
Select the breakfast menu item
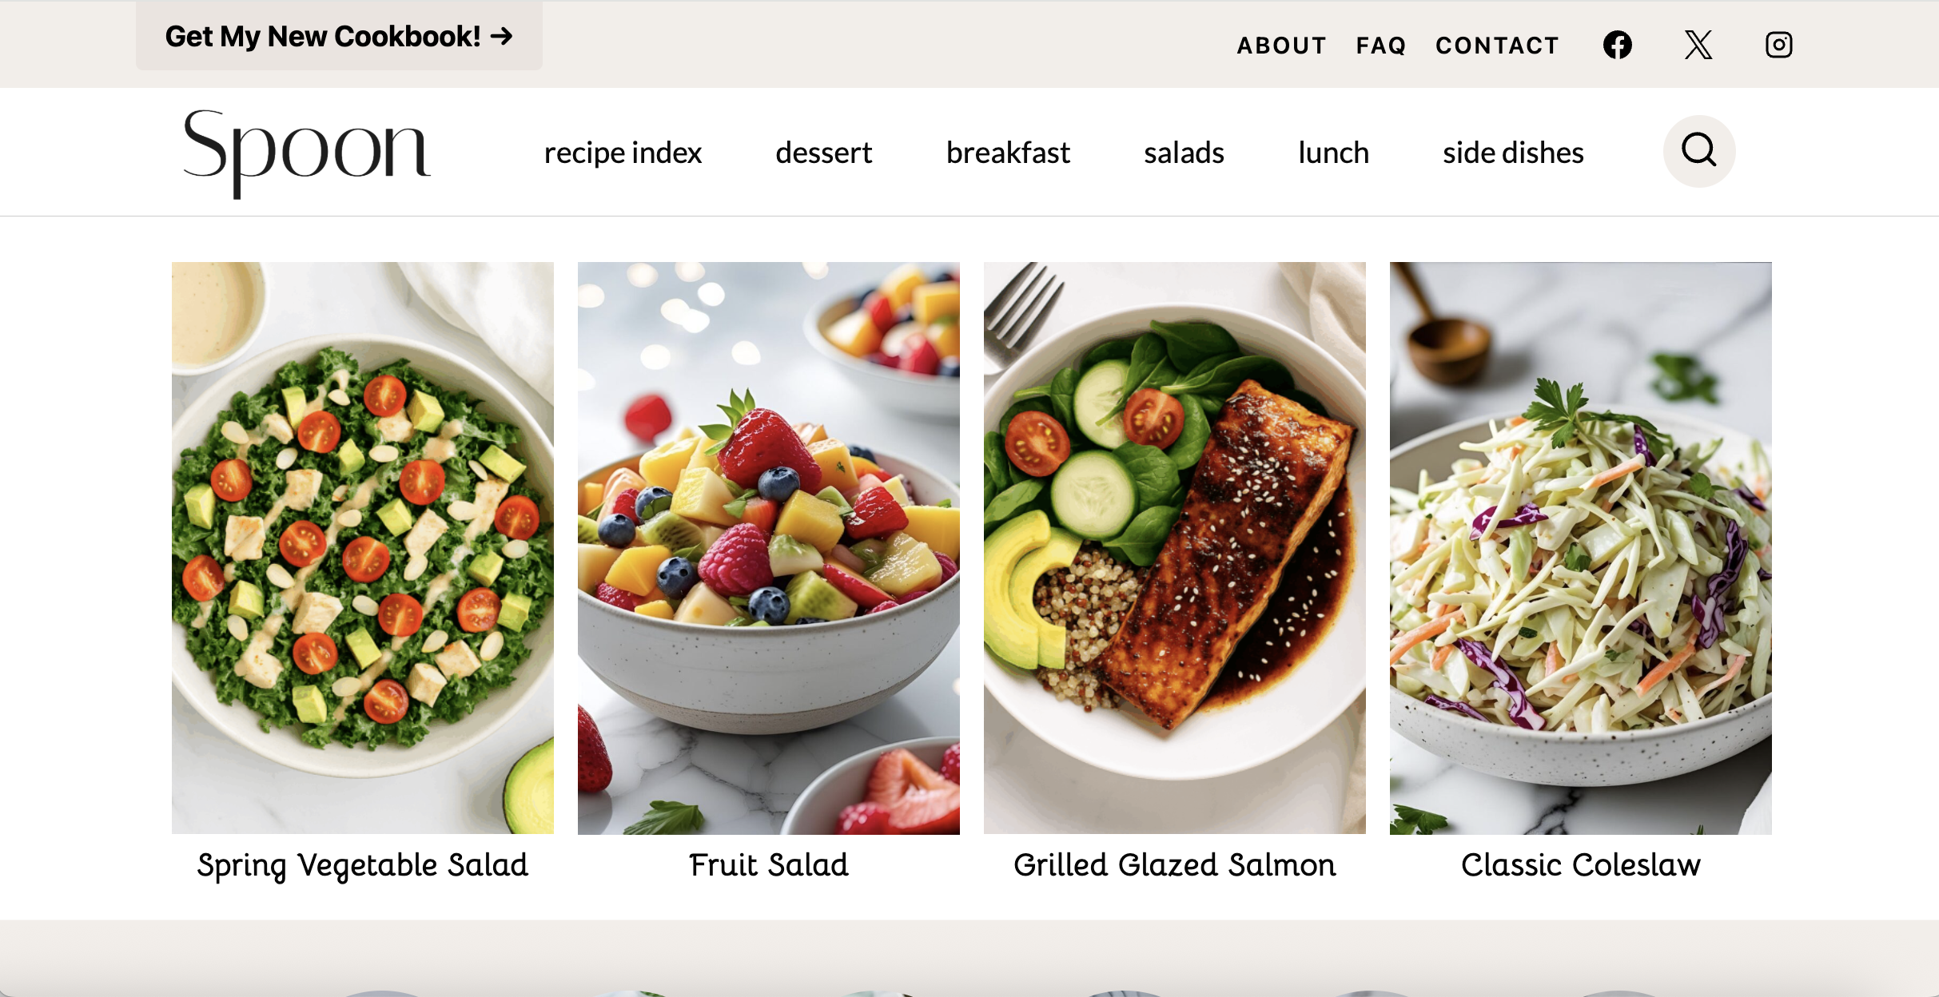1008,153
